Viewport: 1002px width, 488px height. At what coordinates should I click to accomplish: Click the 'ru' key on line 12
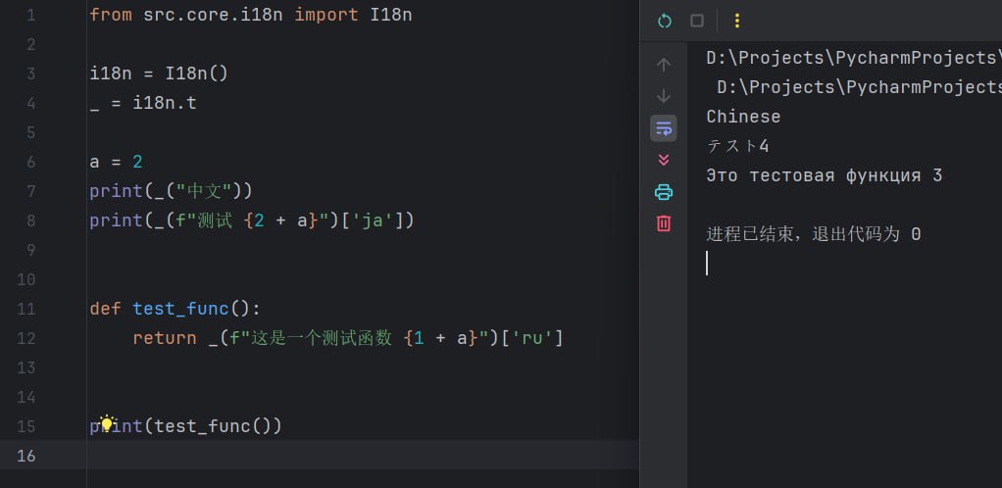532,338
